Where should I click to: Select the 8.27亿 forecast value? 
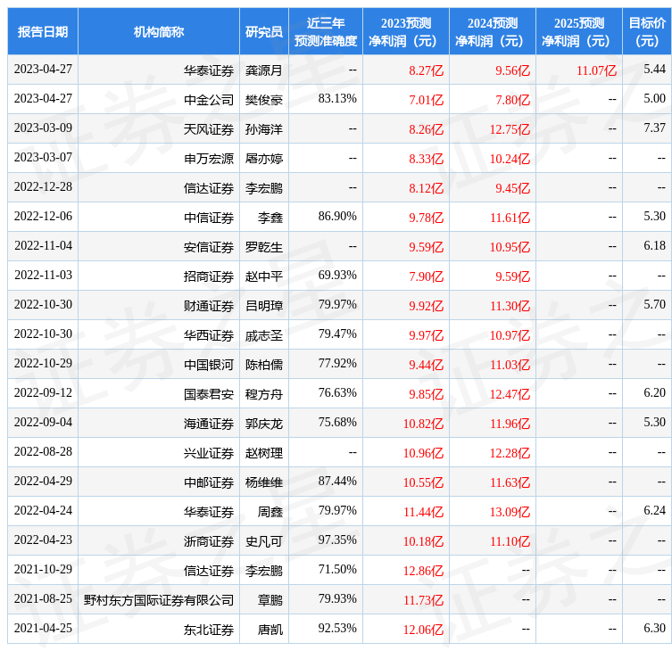coord(426,70)
